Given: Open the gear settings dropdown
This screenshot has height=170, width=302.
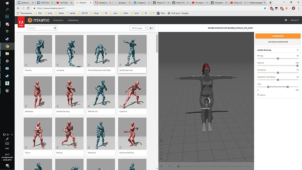Looking at the screenshot, I should (x=152, y=28).
